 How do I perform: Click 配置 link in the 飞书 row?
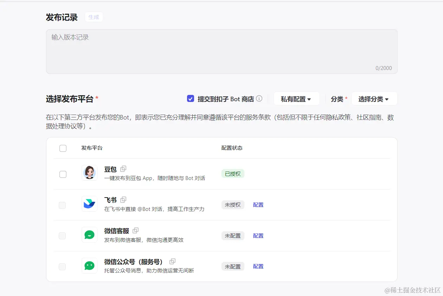[258, 205]
